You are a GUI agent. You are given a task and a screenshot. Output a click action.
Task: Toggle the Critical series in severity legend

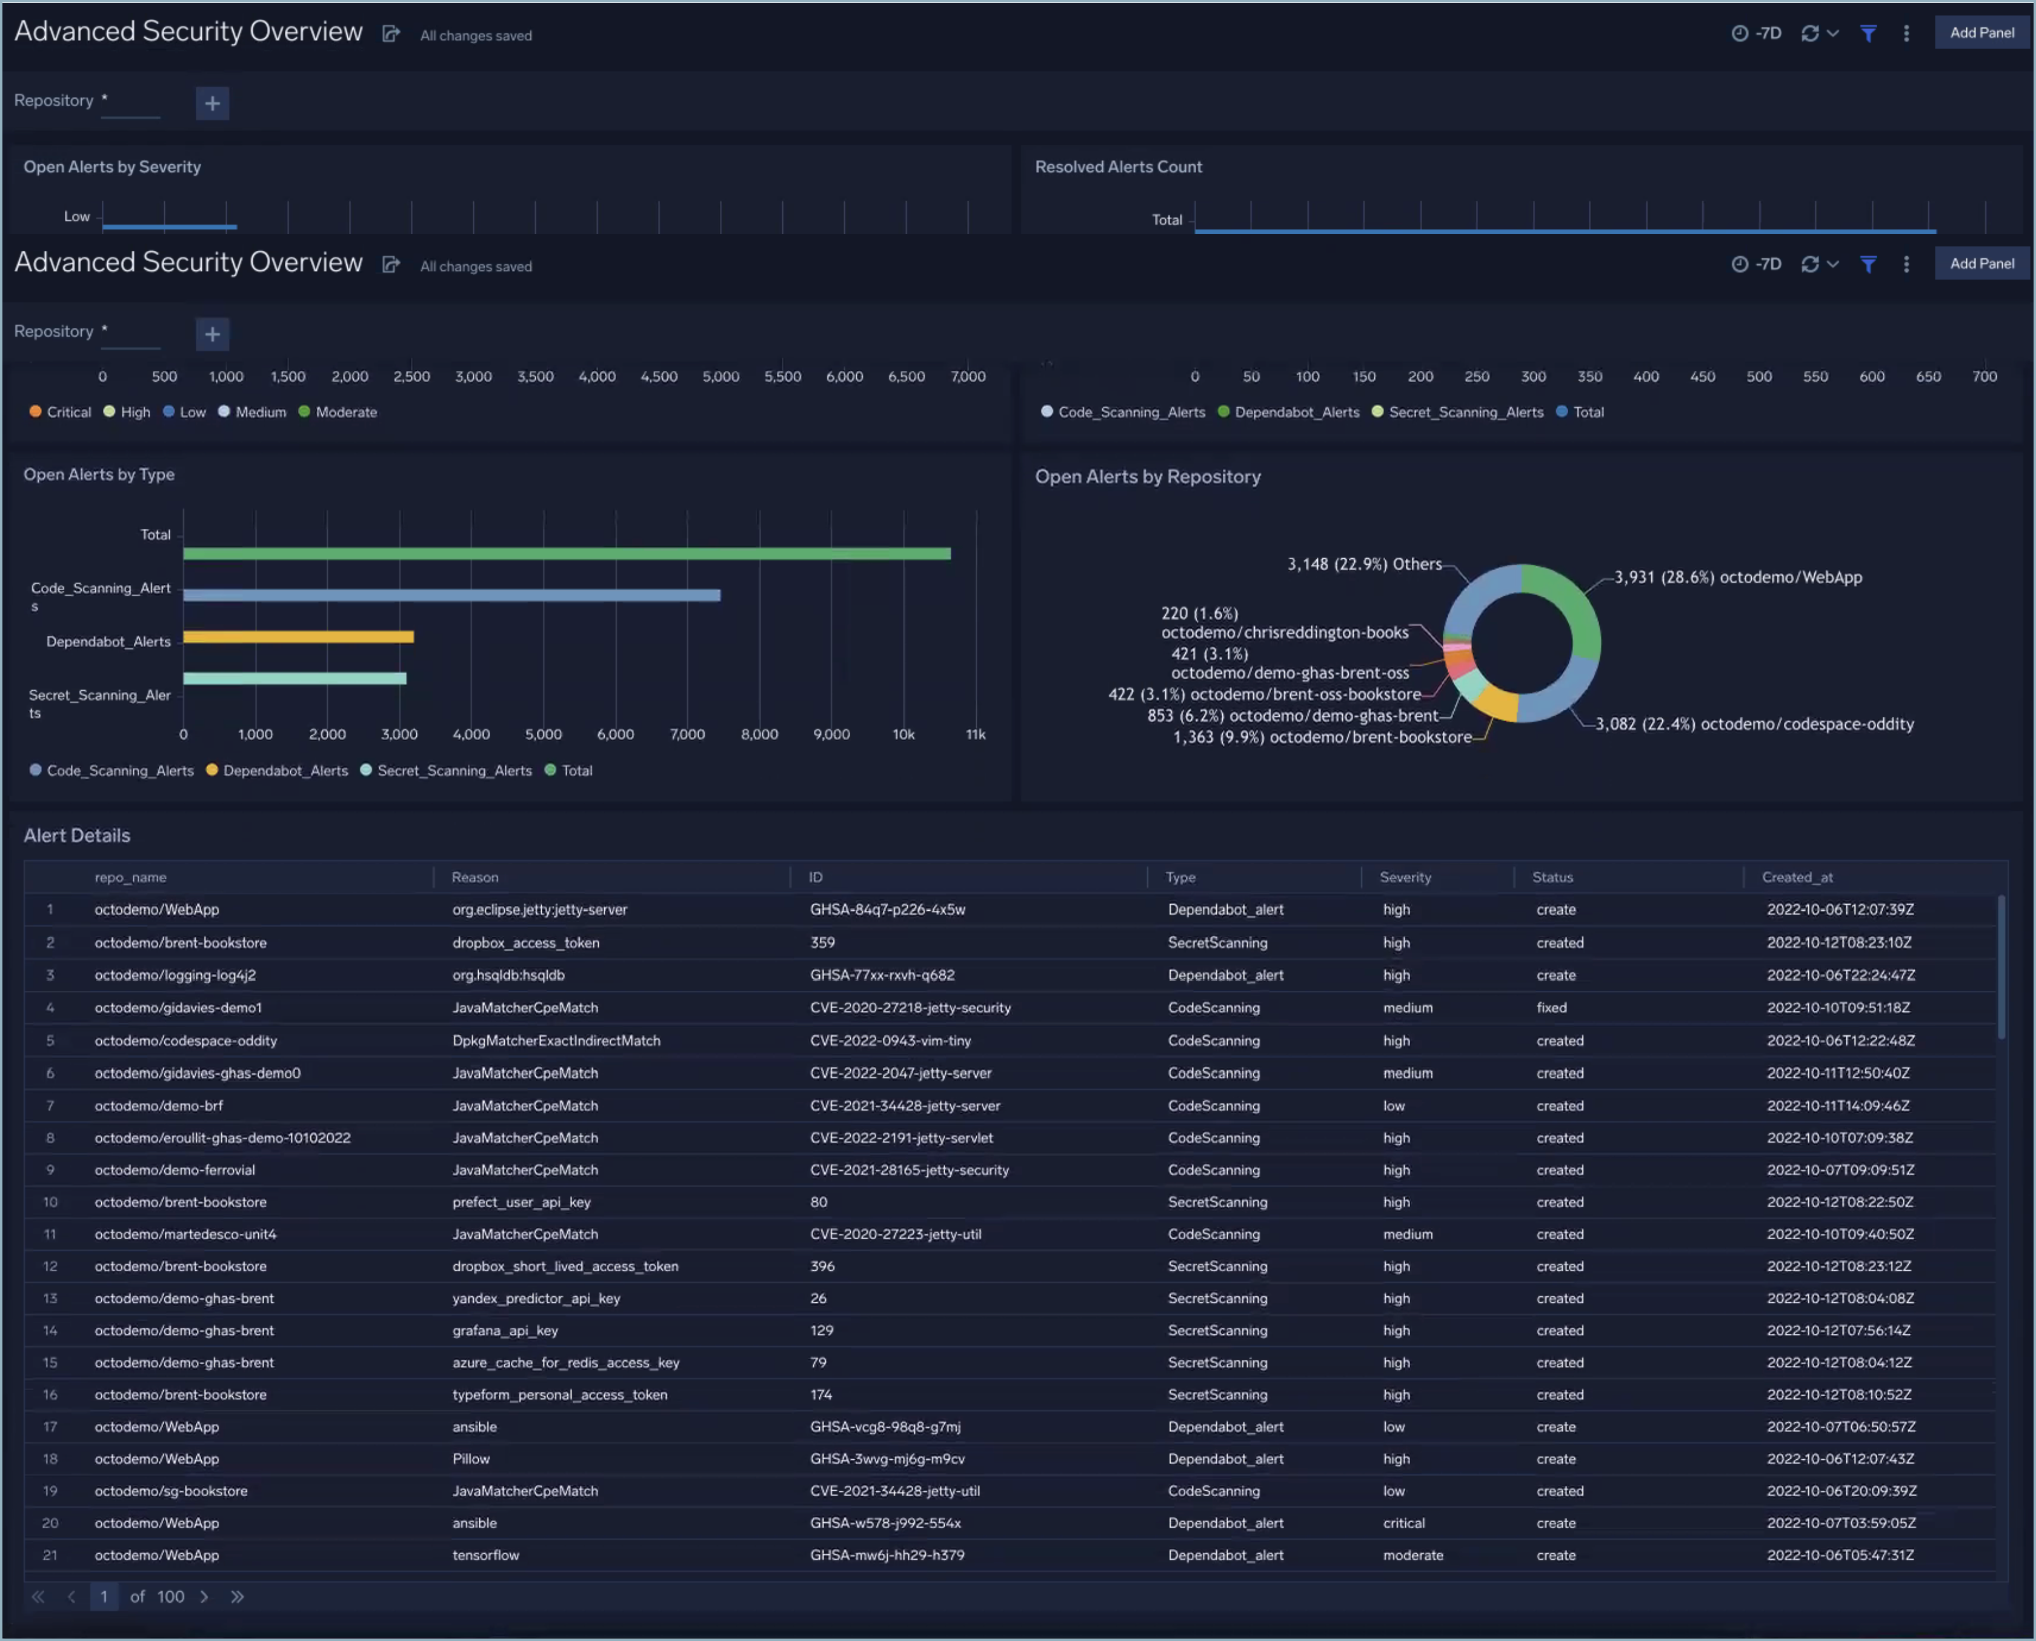tap(61, 412)
